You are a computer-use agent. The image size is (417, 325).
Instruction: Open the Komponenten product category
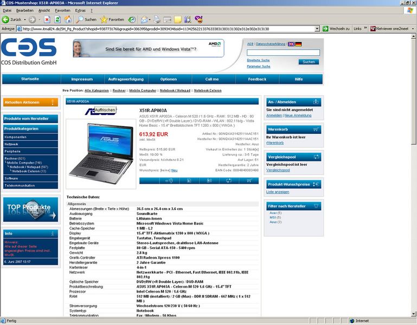30,137
